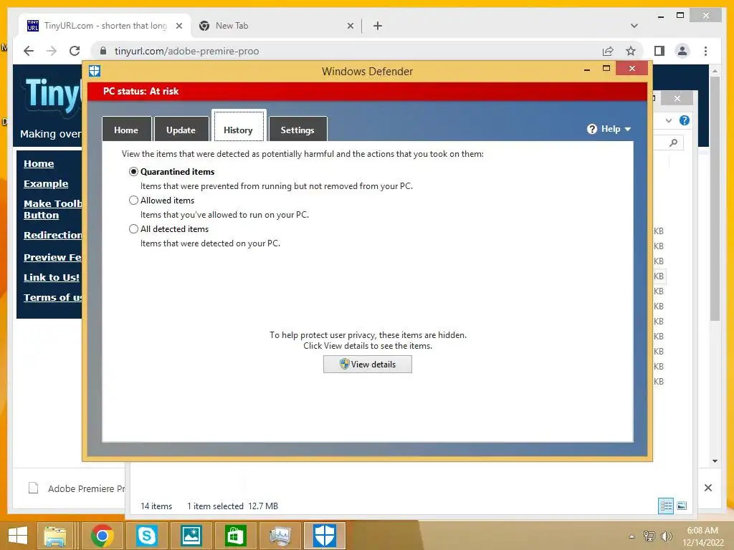
Task: Open File Explorer from taskbar
Action: pyautogui.click(x=54, y=536)
